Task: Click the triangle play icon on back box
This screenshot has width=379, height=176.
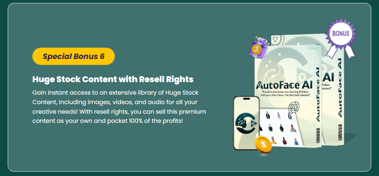Action: pyautogui.click(x=275, y=40)
